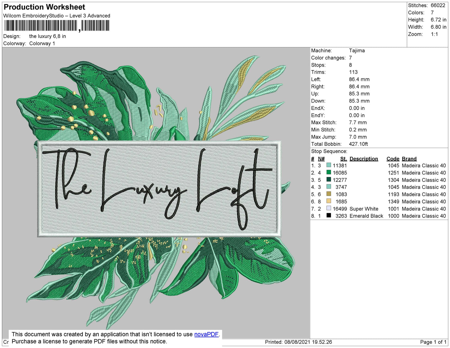Screen dimensions: 450x348
Task: Click the green swatch for code 1251
Action: click(x=329, y=172)
